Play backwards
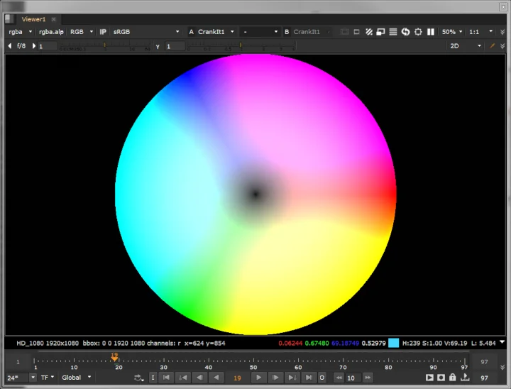Viewport: 511px width, 389px height. tap(216, 378)
